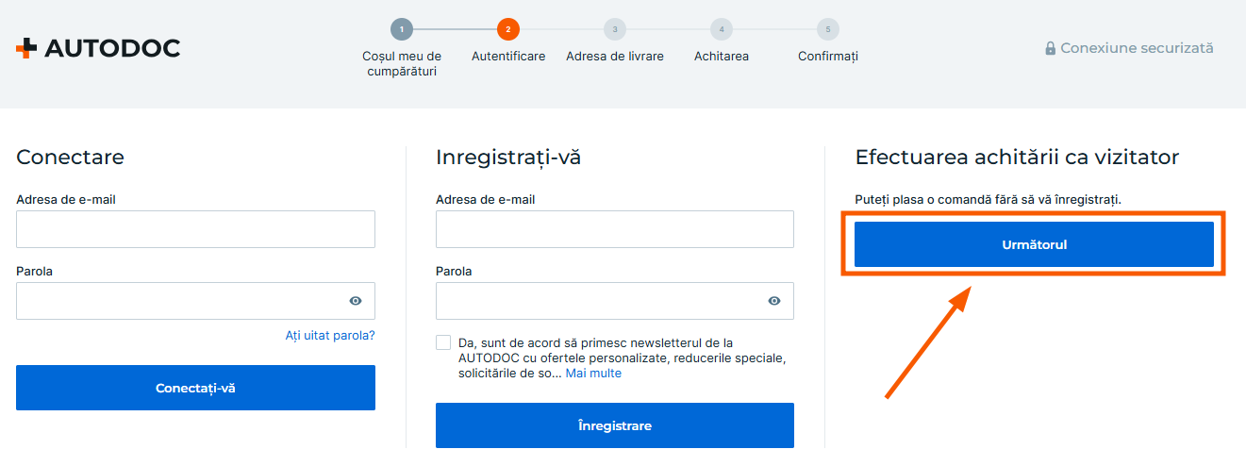
Task: Continue as guest with Următorul button
Action: (x=1034, y=244)
